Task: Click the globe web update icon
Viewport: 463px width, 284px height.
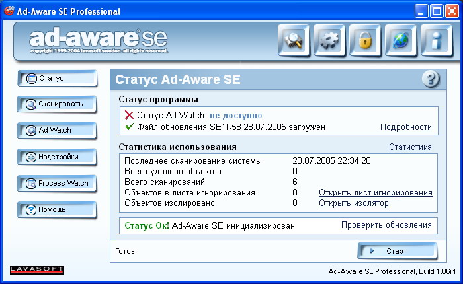Action: pyautogui.click(x=401, y=41)
